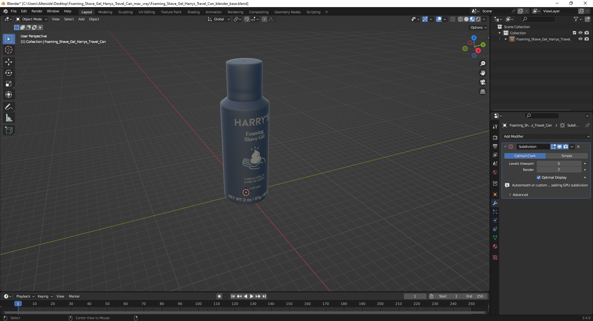Open the Object Mode dropdown
The width and height of the screenshot is (593, 321).
tap(32, 19)
